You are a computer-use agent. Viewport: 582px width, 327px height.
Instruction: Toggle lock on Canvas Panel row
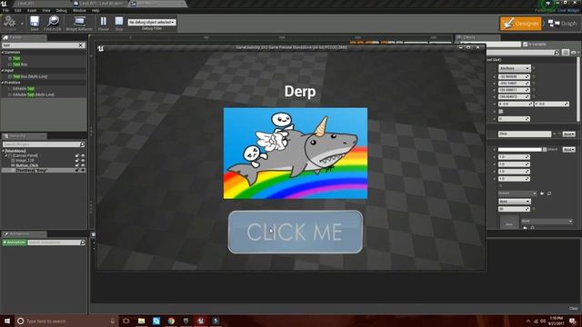tap(77, 155)
